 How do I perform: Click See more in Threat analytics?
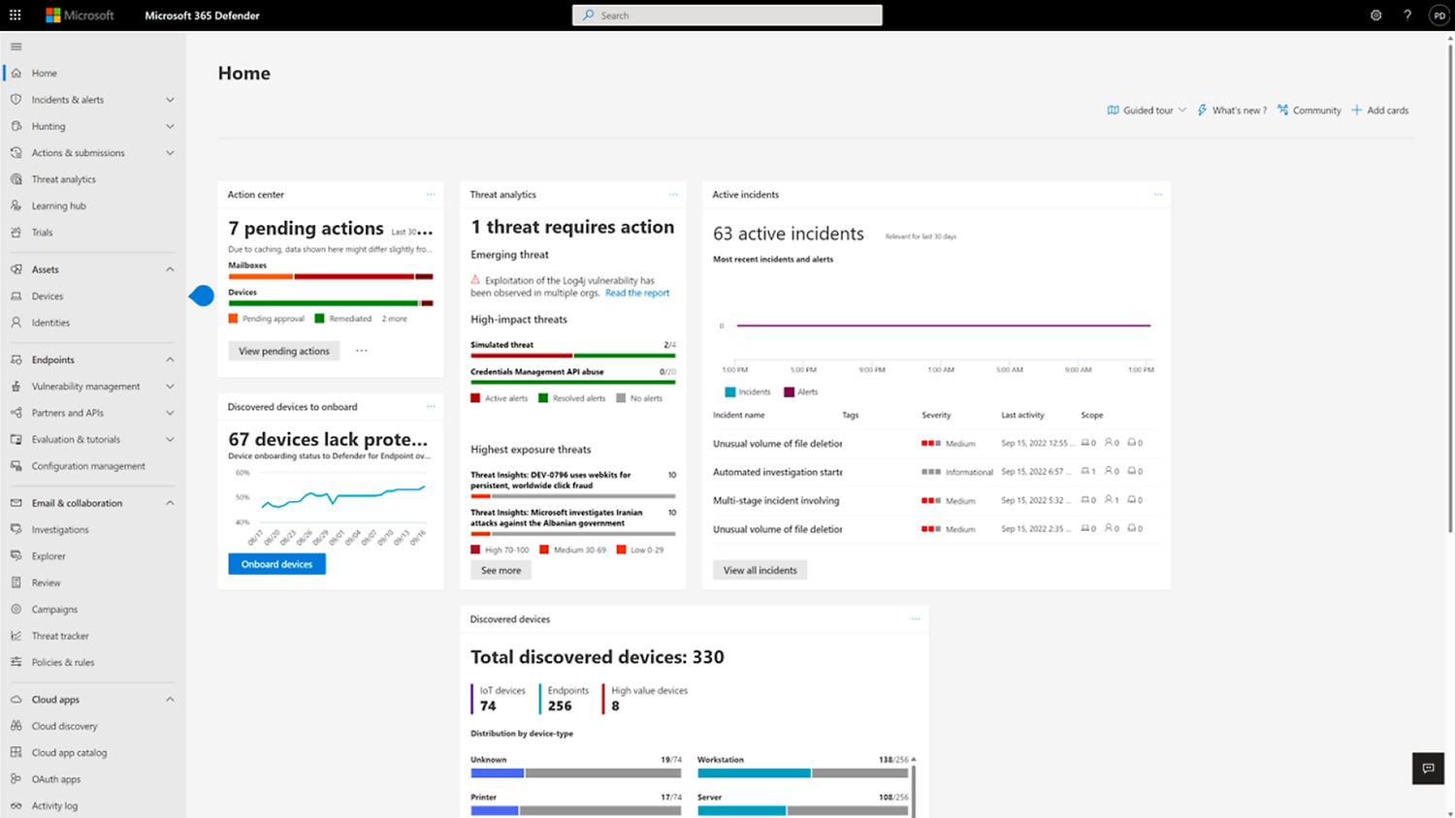coord(501,571)
